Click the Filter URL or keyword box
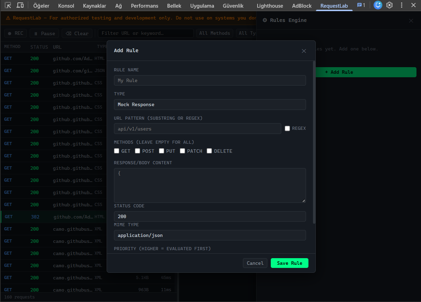 click(x=146, y=33)
